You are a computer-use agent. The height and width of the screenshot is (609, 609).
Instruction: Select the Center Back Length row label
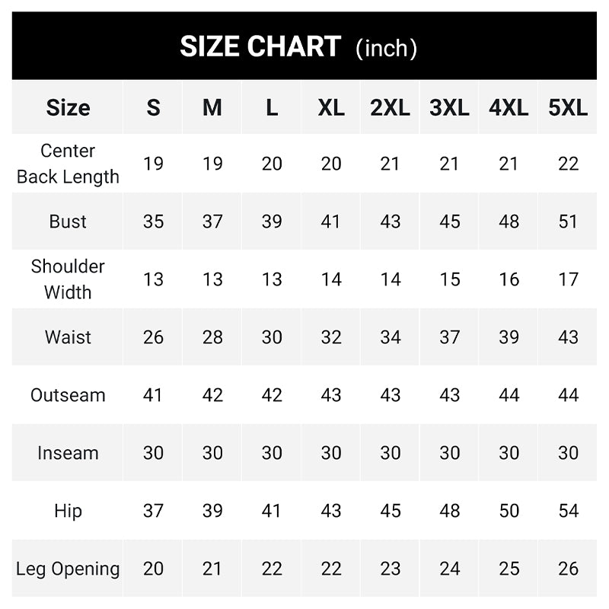[x=68, y=164]
